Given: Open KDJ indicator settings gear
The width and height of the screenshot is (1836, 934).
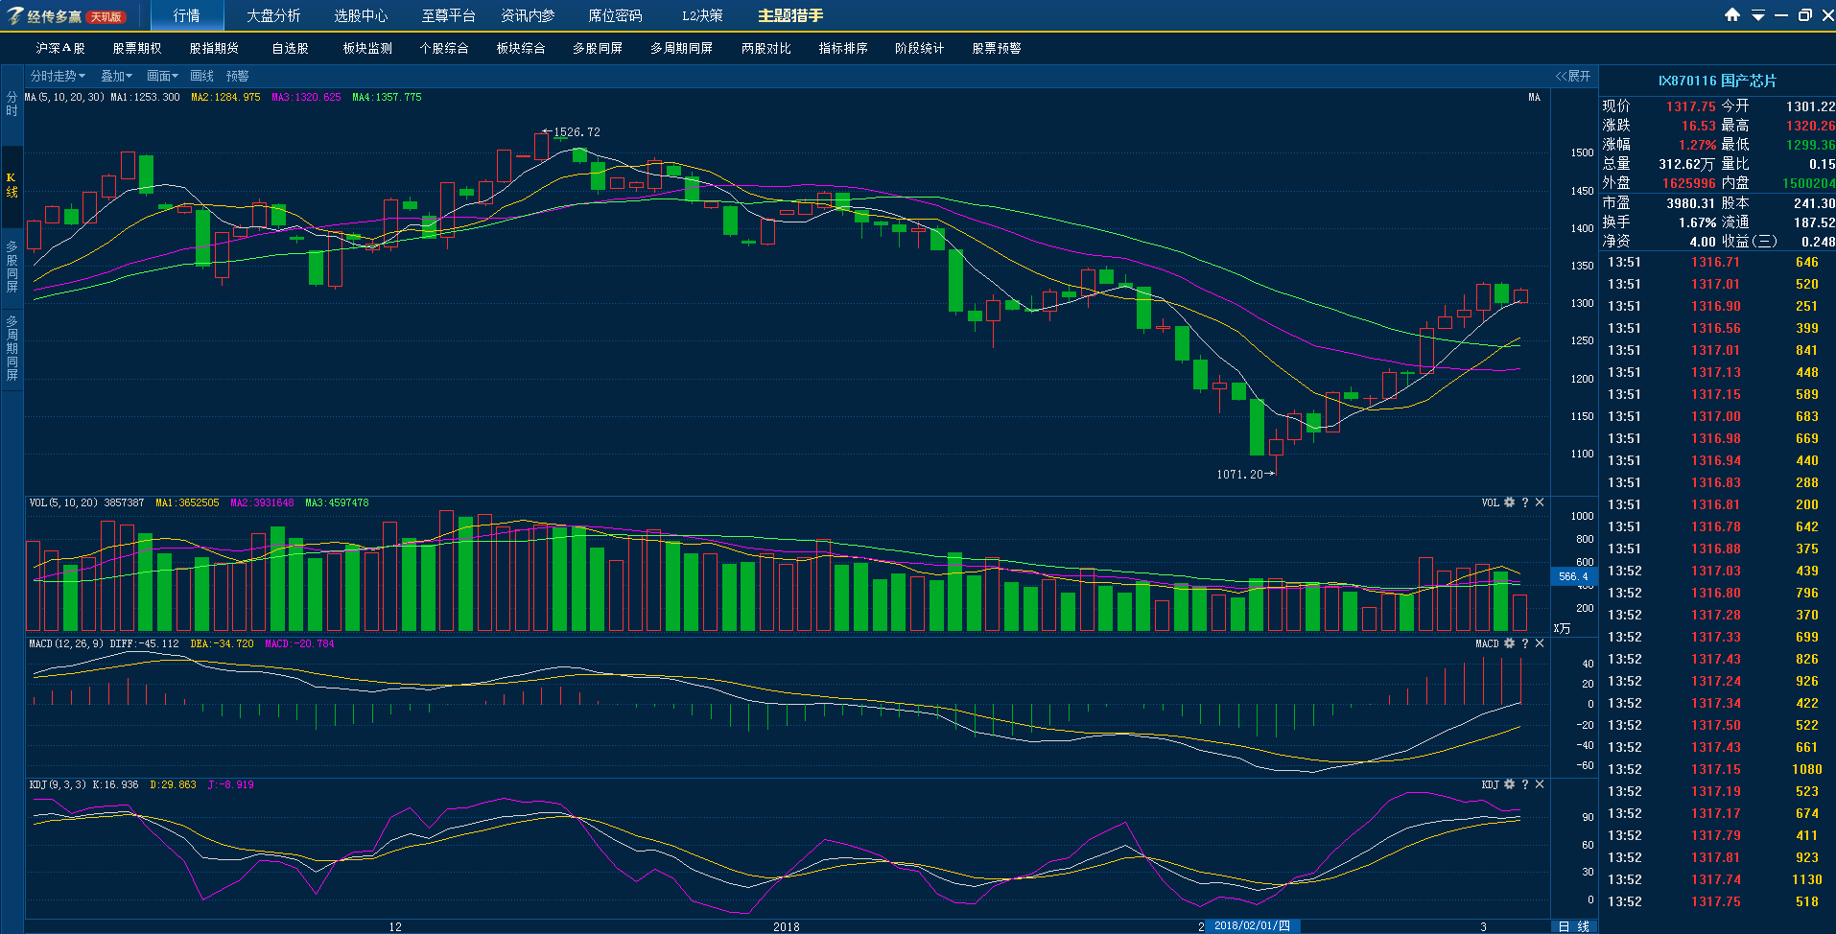Looking at the screenshot, I should click(1509, 784).
